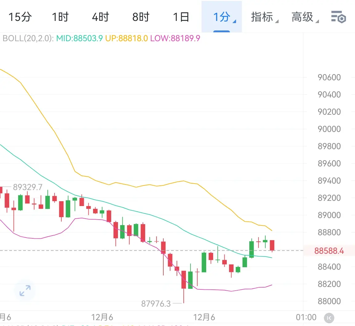Click the MID:88503.9 value
This screenshot has width=355, height=326.
click(80, 38)
